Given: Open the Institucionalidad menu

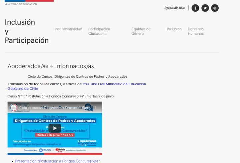Looking at the screenshot, I should [x=68, y=29].
